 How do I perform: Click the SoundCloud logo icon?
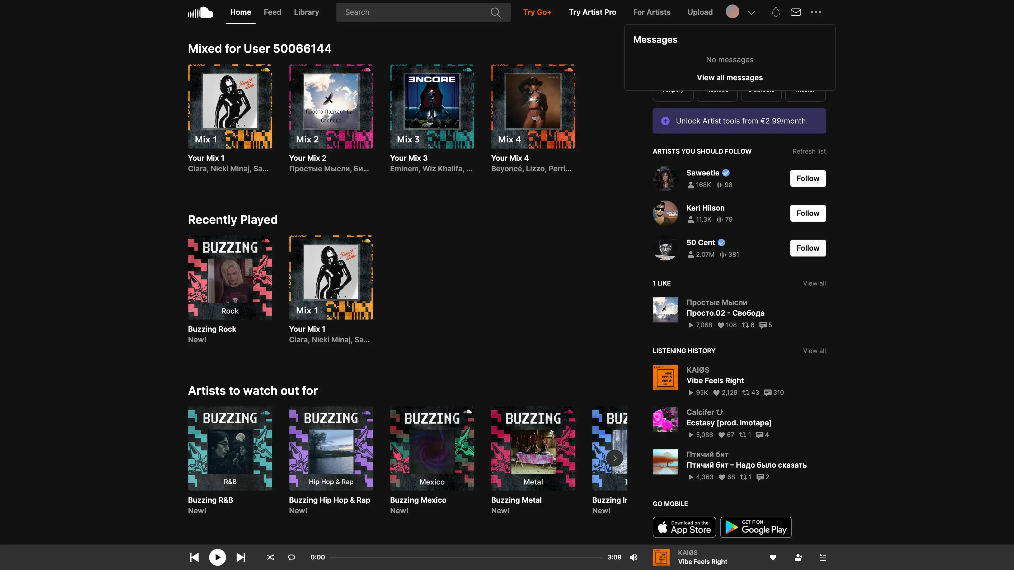click(200, 12)
